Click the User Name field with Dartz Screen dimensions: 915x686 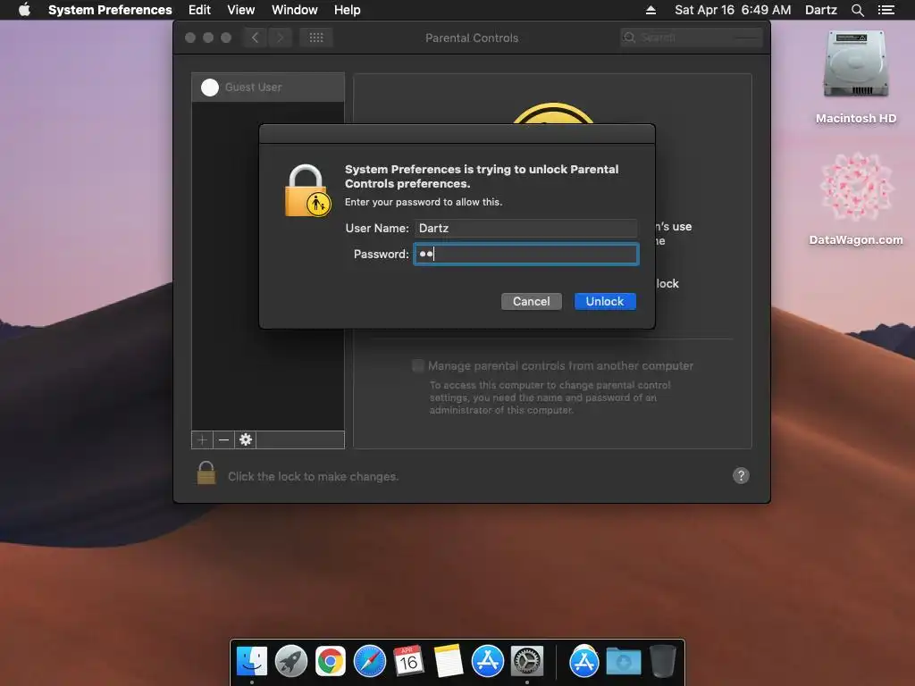(x=525, y=228)
